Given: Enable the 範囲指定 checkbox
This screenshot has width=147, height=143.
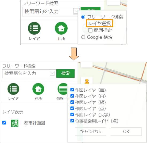Looking at the screenshot, I should pos(90,30).
